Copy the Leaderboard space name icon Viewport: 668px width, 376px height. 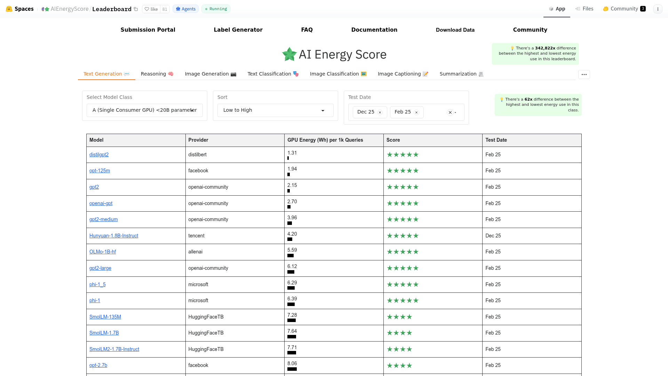pyautogui.click(x=136, y=9)
